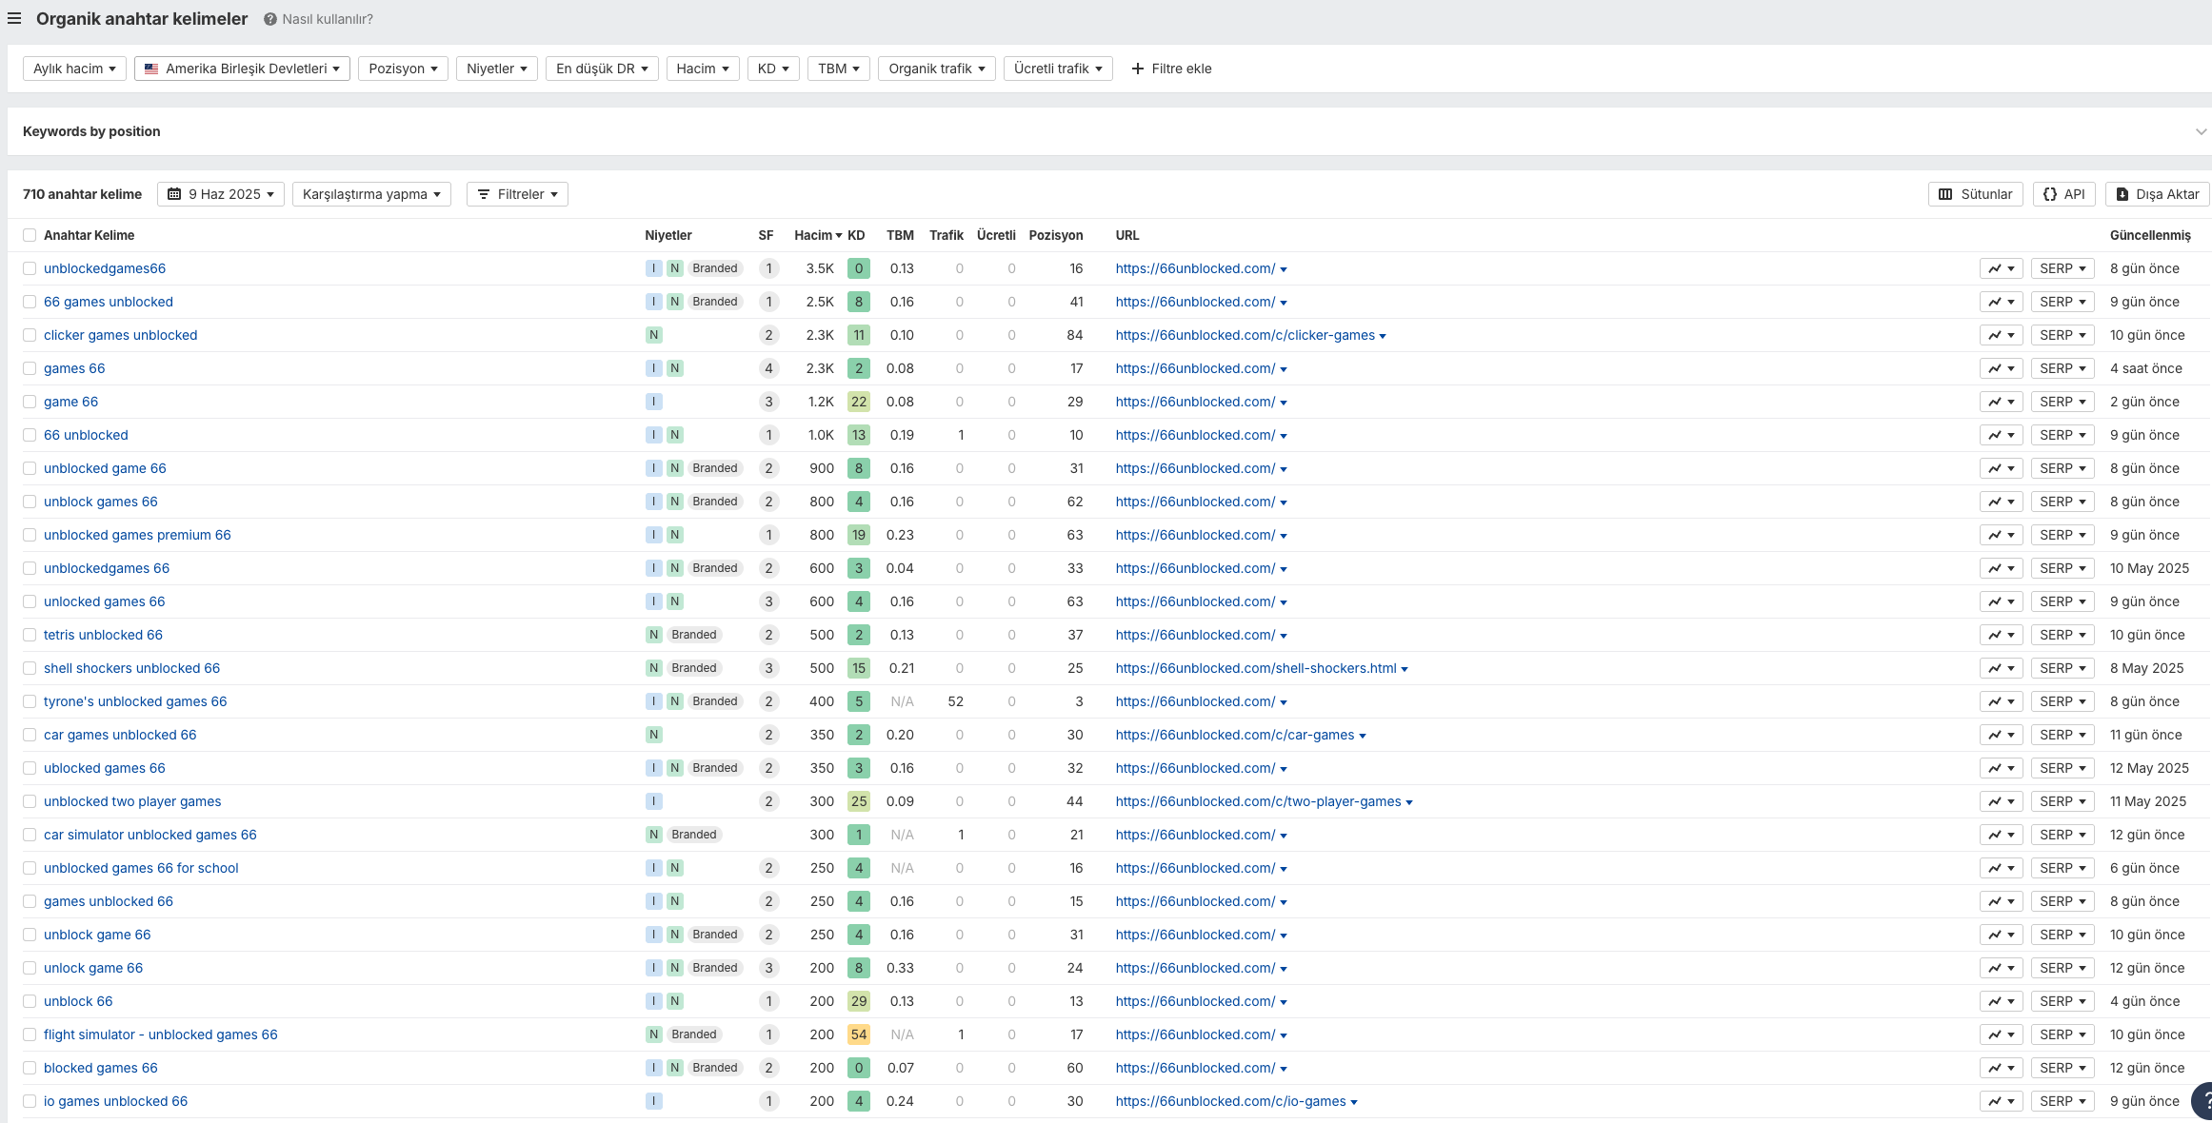Open the 'En düşük DR' filter dropdown
This screenshot has height=1123, width=2212.
[602, 69]
